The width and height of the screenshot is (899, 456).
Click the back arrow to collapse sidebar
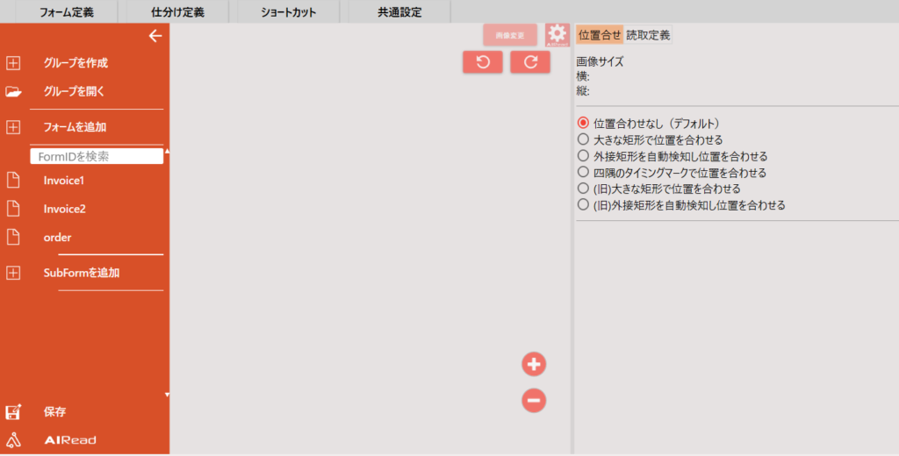point(155,36)
